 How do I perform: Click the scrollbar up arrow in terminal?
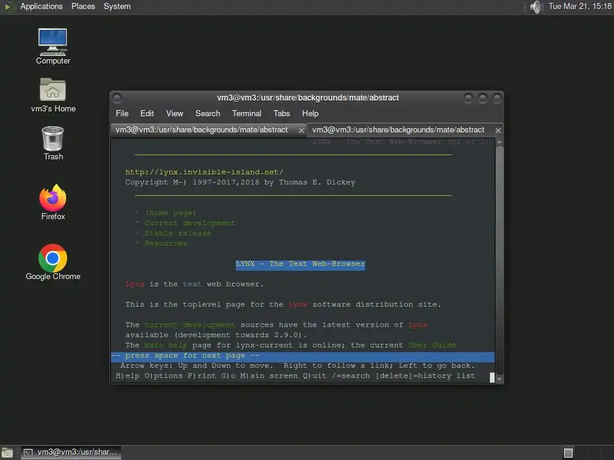click(x=499, y=141)
